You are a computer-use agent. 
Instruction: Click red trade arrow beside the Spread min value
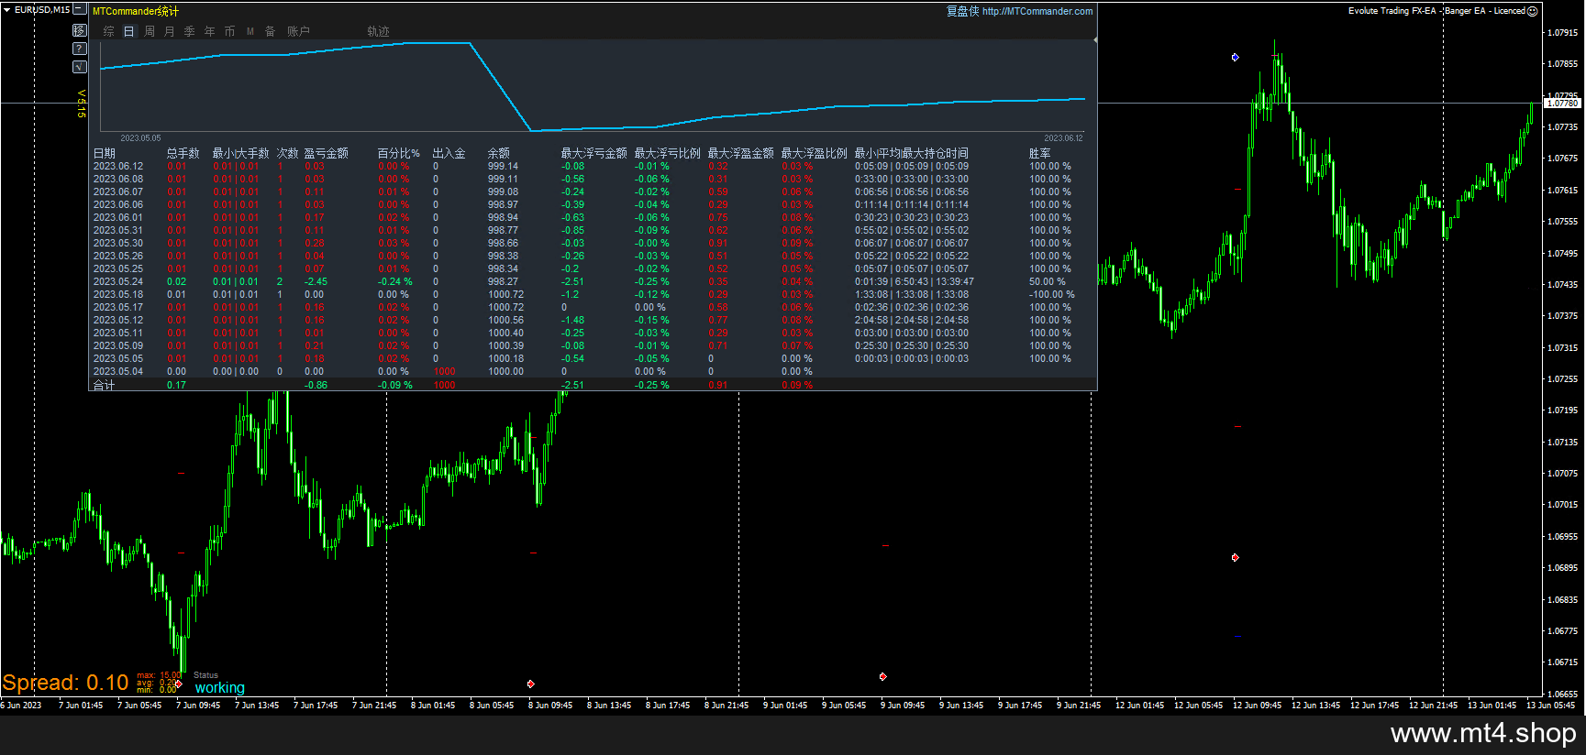click(179, 684)
